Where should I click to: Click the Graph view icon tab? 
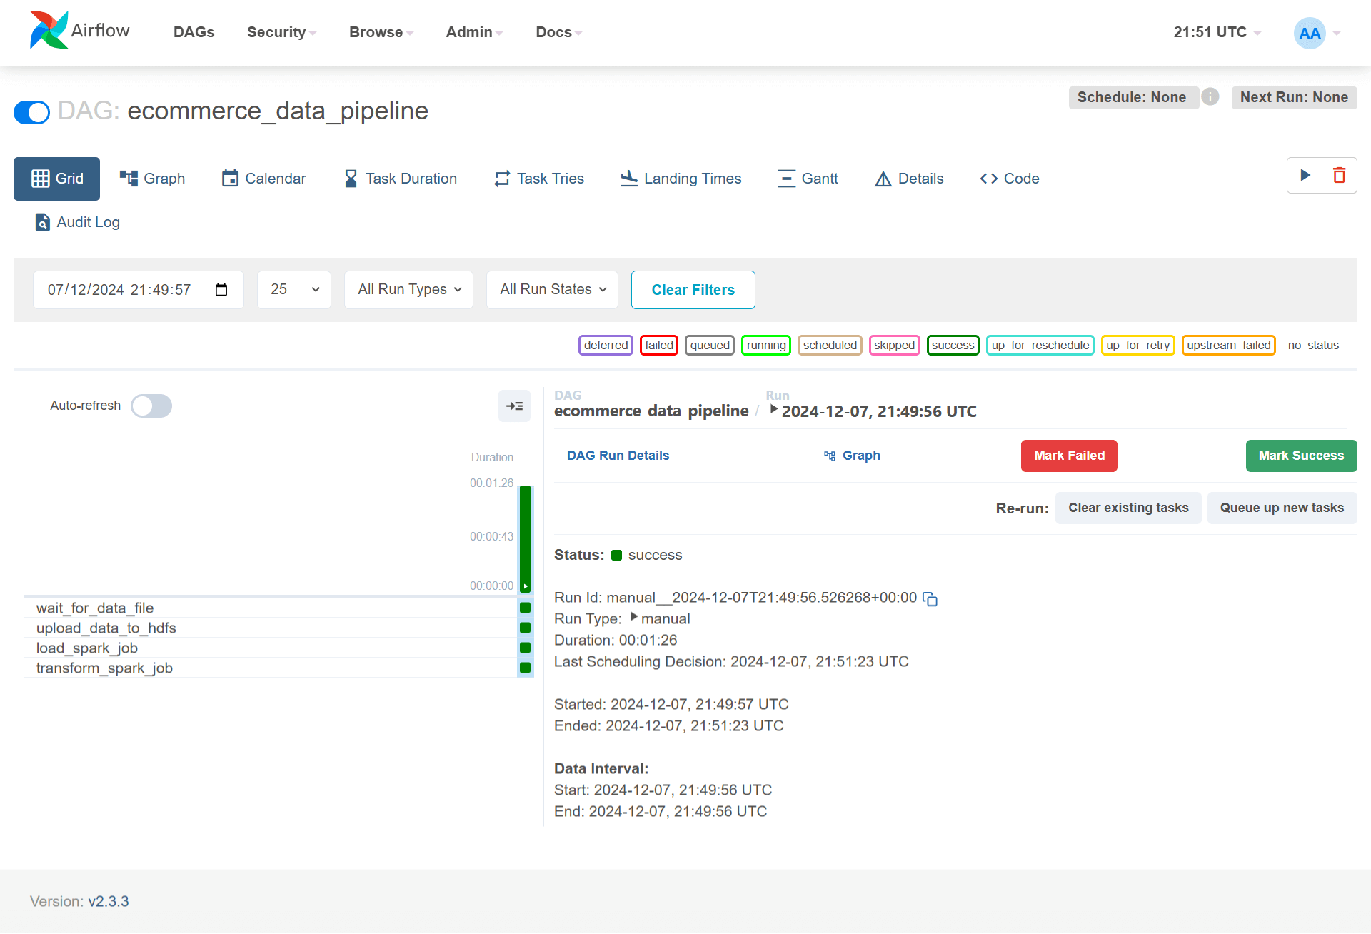coord(152,178)
